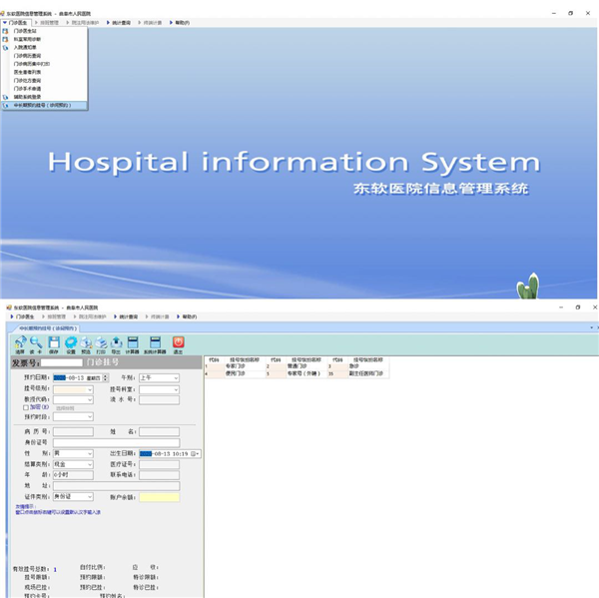The height and width of the screenshot is (598, 599).
Task: Toggle the 加密 (Encrypt) checkbox
Action: click(x=26, y=407)
